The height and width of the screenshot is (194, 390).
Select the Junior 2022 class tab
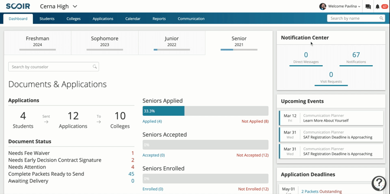coord(172,43)
